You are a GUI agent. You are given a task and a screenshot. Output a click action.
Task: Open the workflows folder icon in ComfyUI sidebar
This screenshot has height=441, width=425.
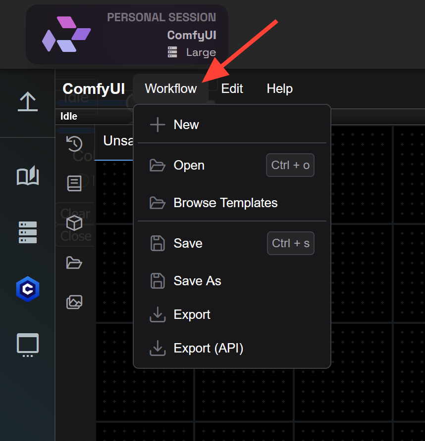coord(74,263)
